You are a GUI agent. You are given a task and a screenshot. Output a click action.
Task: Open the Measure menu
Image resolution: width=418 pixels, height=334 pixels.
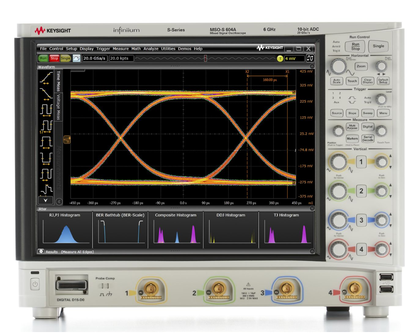(x=121, y=49)
